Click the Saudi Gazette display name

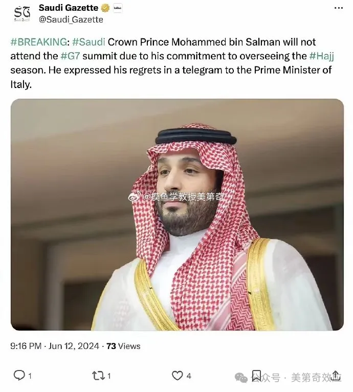tap(68, 8)
